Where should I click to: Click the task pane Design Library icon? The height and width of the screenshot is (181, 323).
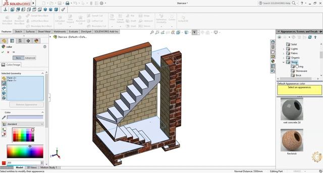pos(273,47)
